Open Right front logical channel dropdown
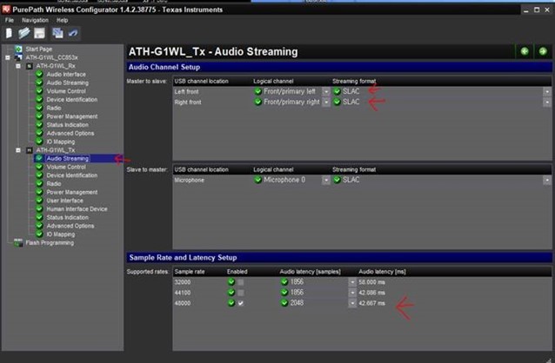 coord(325,102)
